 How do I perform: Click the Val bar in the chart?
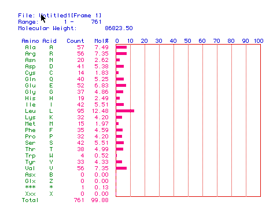pyautogui.click(x=121, y=168)
